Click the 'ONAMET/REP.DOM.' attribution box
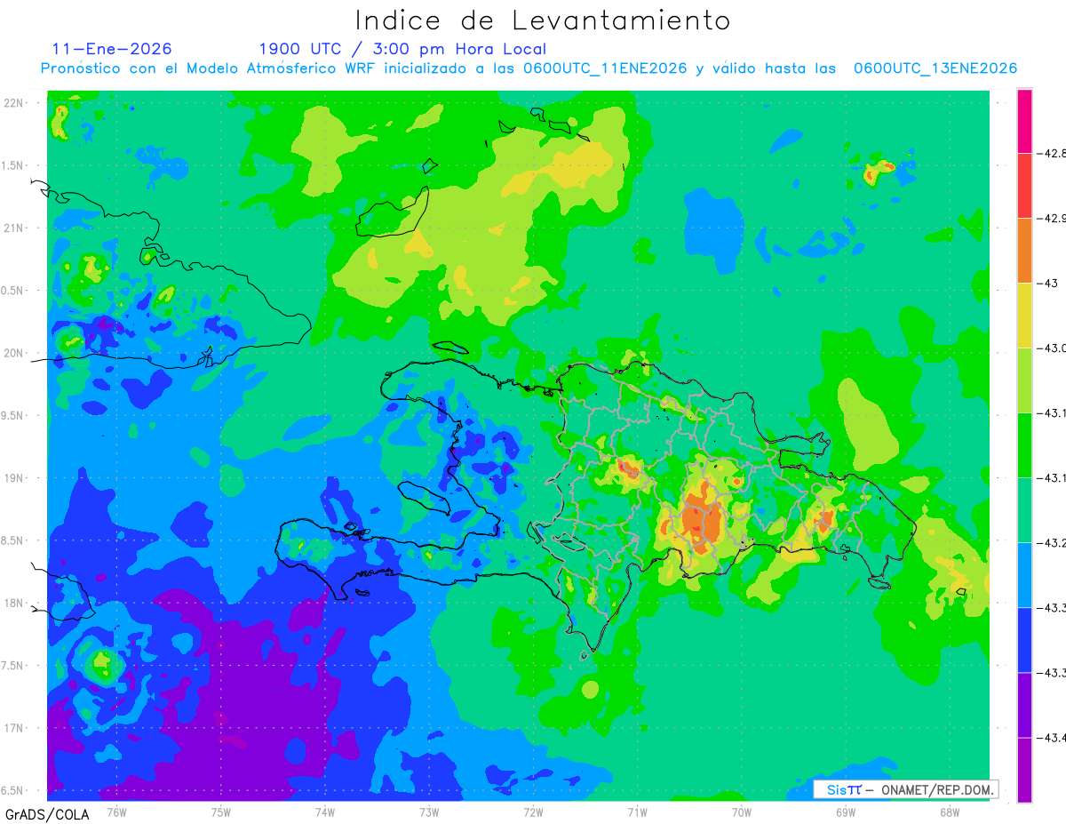 click(x=905, y=789)
